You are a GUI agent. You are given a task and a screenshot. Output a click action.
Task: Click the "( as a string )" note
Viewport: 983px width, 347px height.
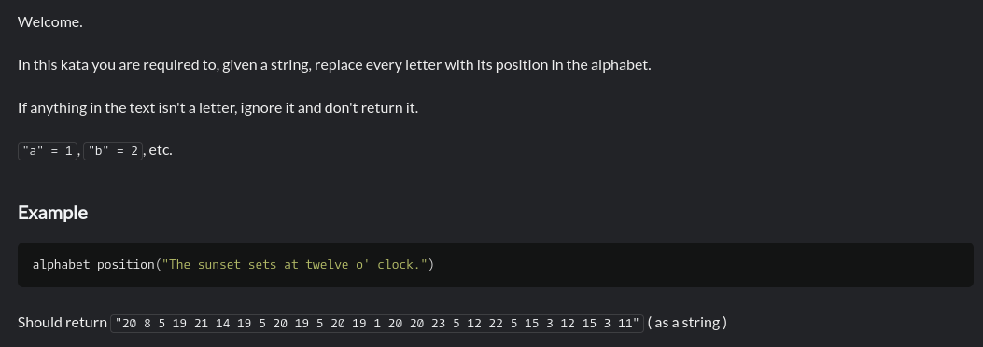click(687, 323)
